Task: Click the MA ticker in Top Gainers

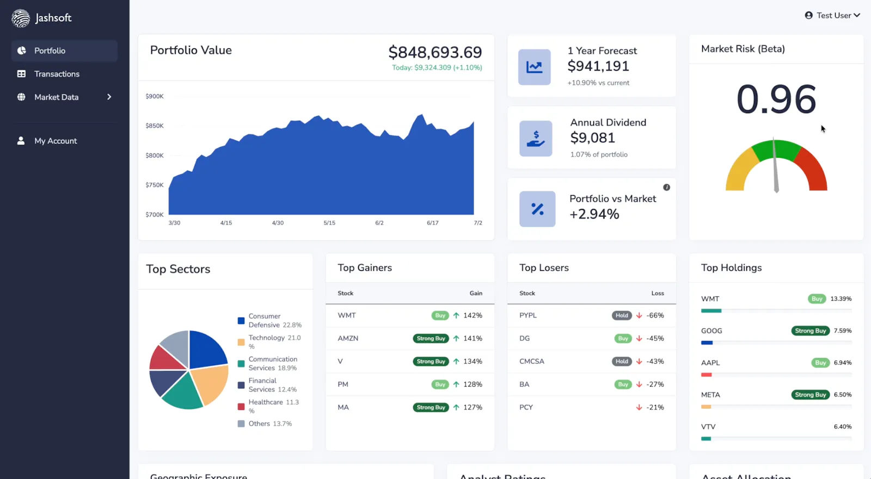Action: click(343, 407)
